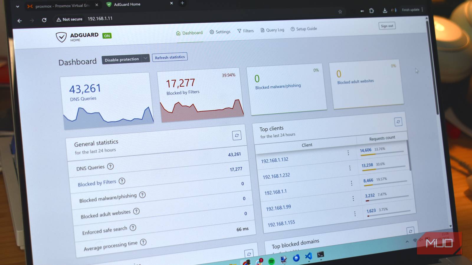The height and width of the screenshot is (265, 472).
Task: Open options menu for client 192.168.1.1
Action: (x=351, y=183)
